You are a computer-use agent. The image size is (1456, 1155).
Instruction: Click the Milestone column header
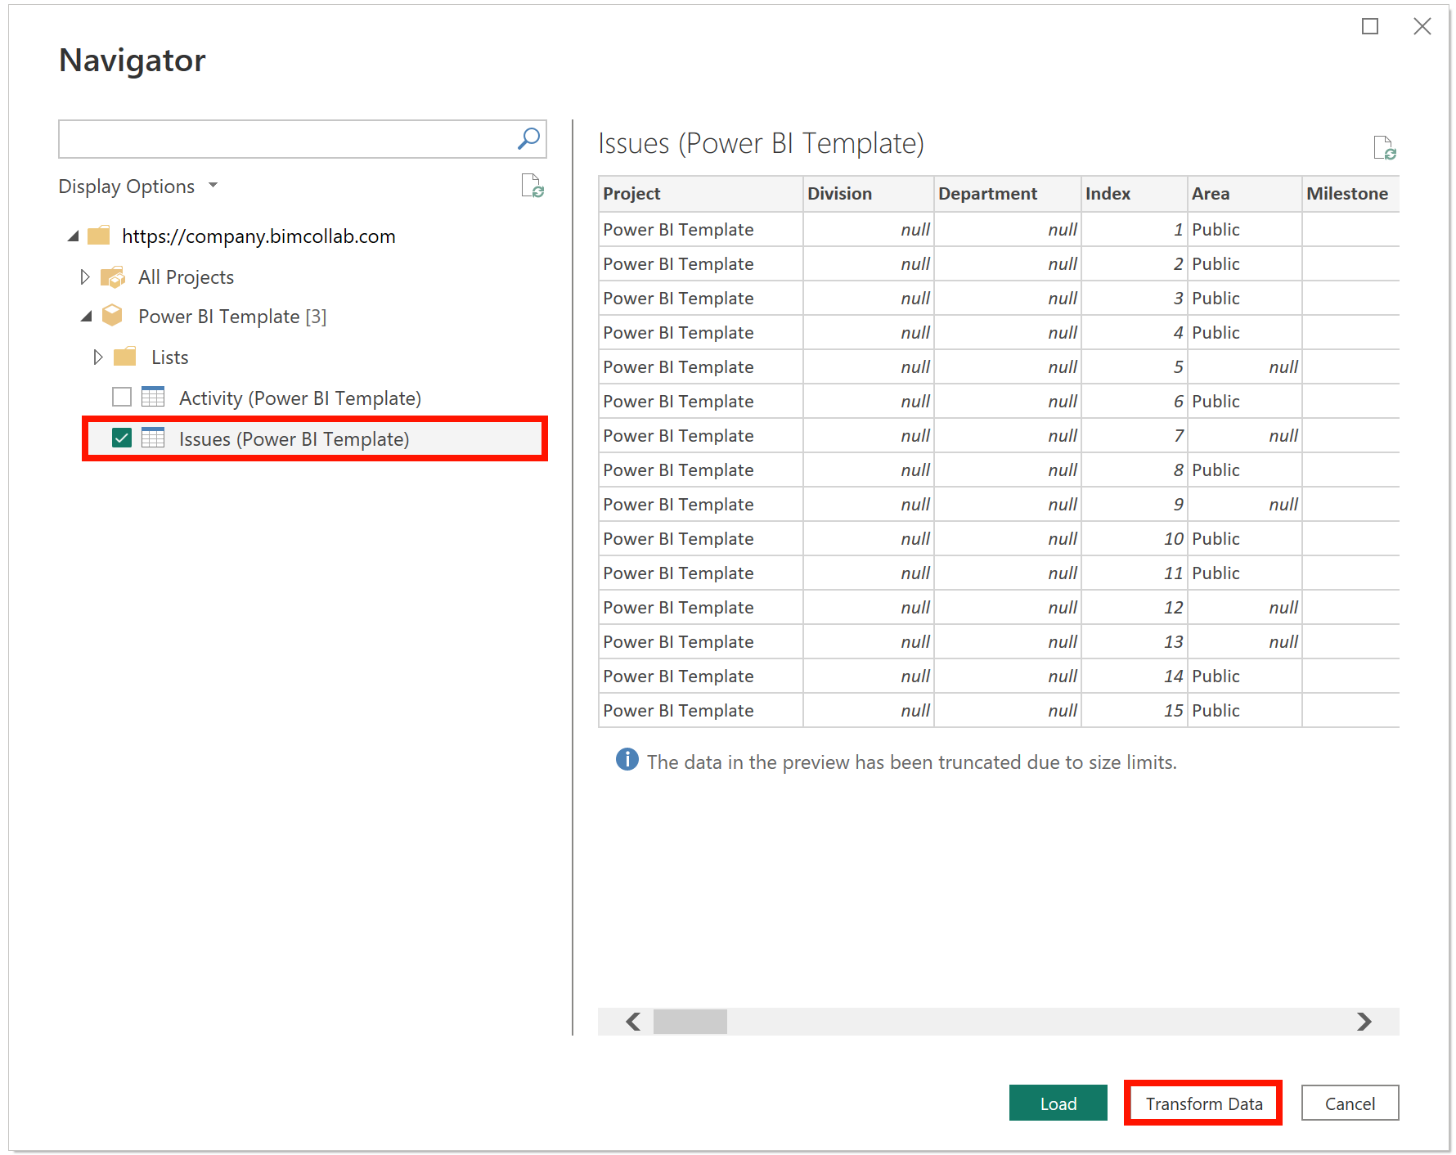click(1350, 194)
